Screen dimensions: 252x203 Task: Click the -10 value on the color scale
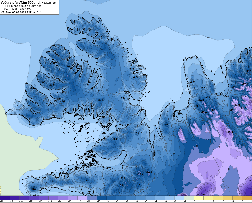point(99,201)
